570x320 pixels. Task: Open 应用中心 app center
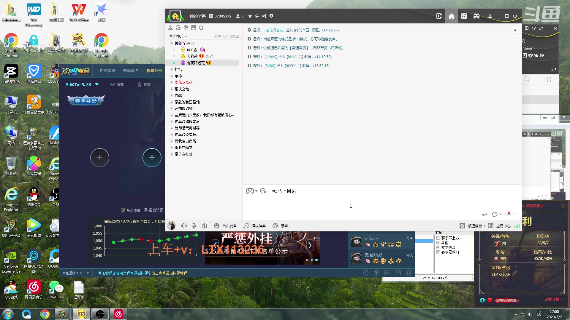point(500,226)
